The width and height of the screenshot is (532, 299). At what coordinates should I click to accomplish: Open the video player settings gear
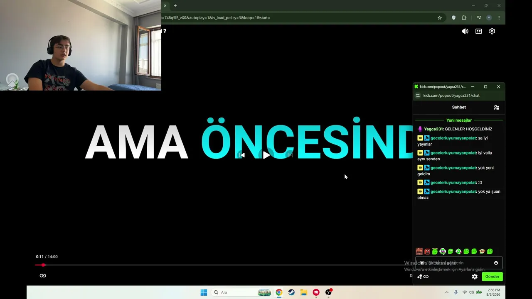[492, 31]
